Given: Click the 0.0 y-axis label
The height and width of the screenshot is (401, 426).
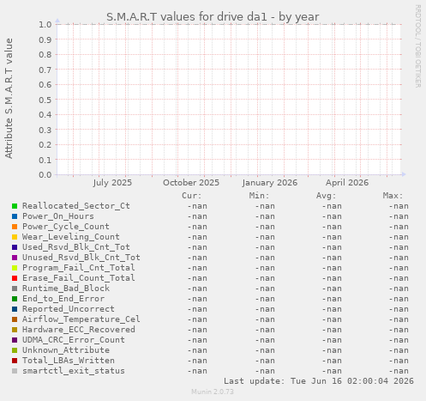Looking at the screenshot, I should click(x=45, y=174).
